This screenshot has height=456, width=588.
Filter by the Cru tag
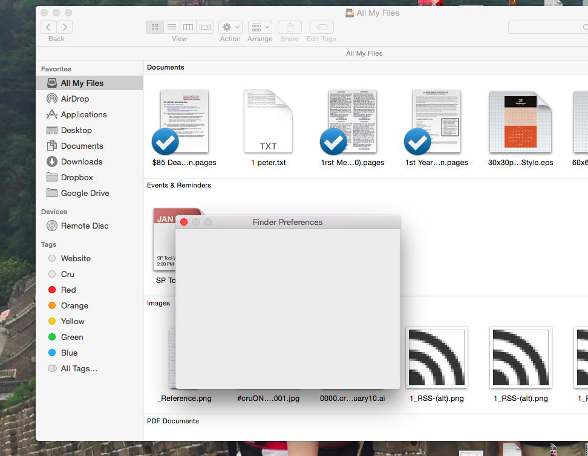(x=90, y=274)
